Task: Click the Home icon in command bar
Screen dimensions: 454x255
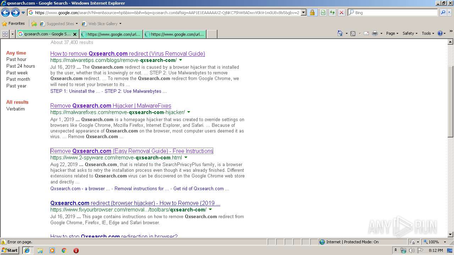Action: coord(340,33)
